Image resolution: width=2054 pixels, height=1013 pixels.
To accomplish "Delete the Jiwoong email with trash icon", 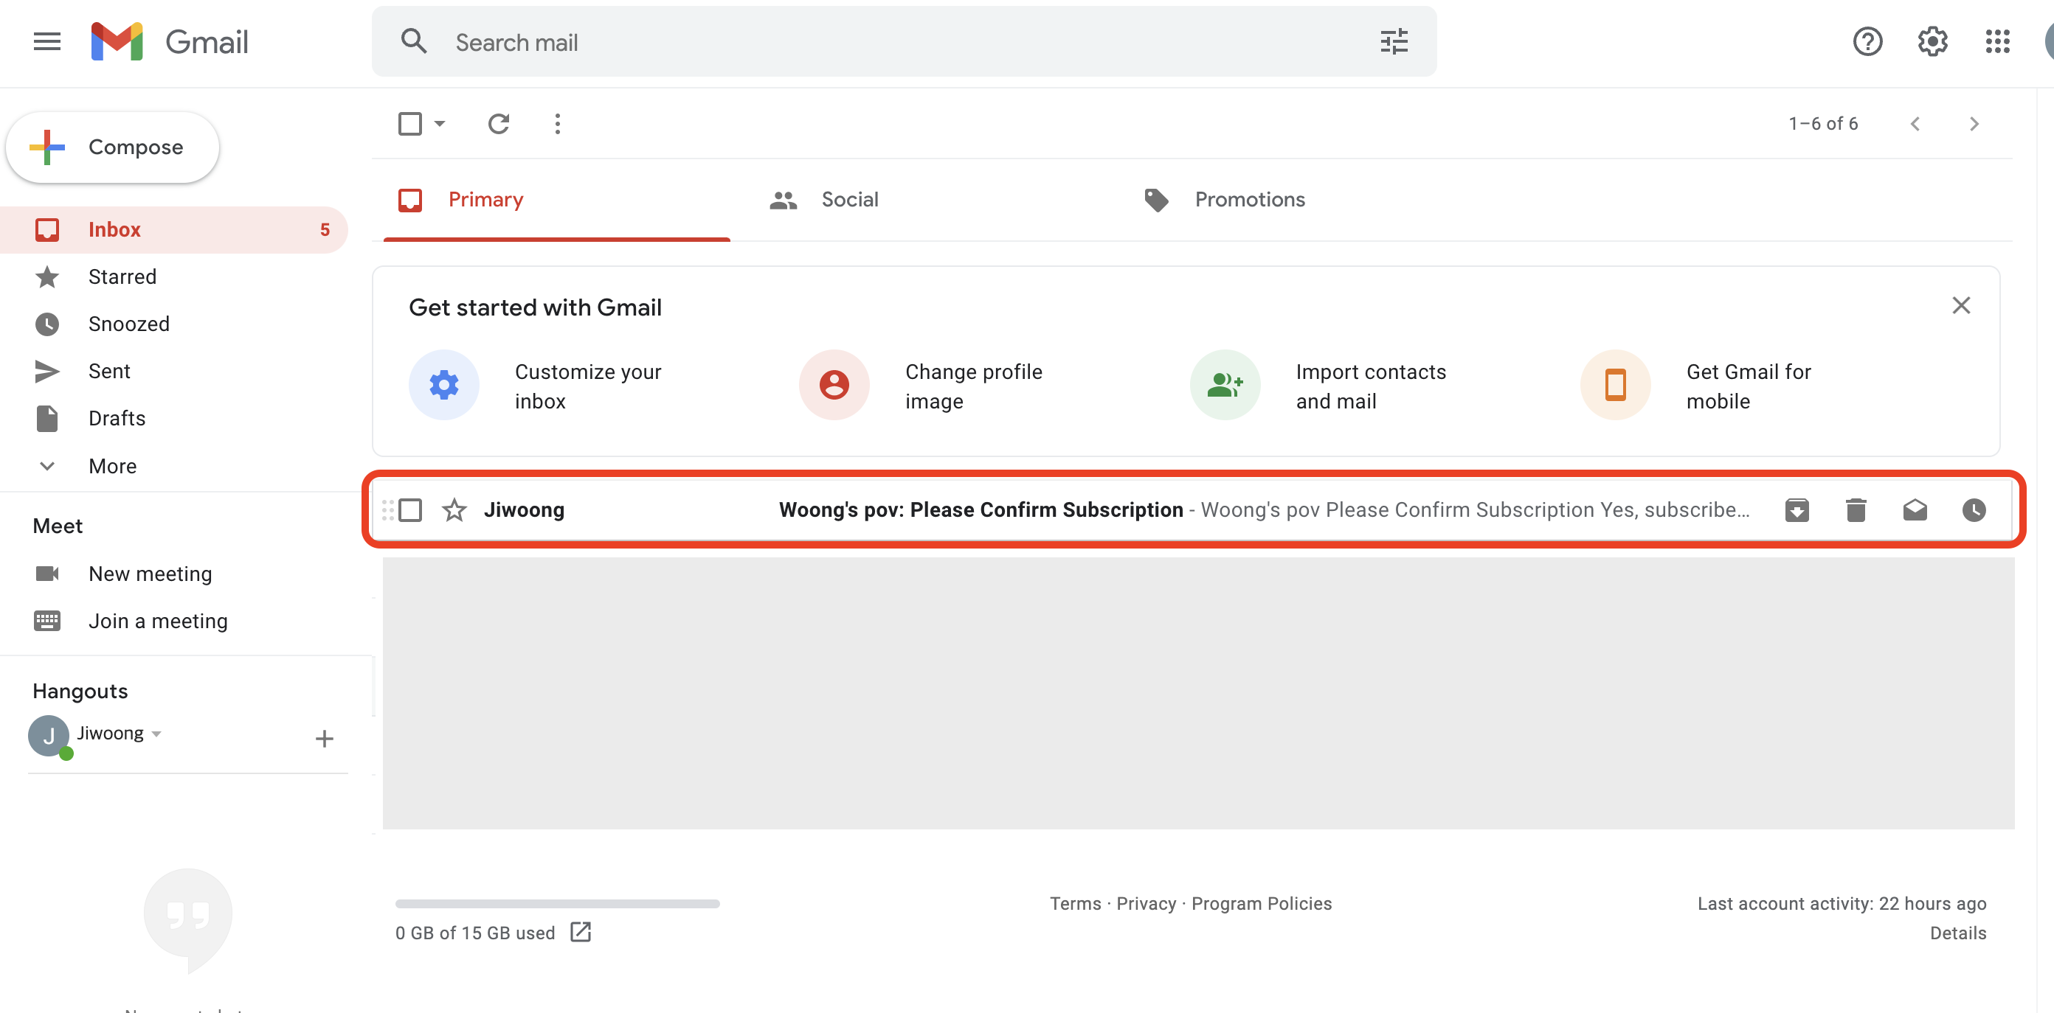I will pyautogui.click(x=1856, y=510).
